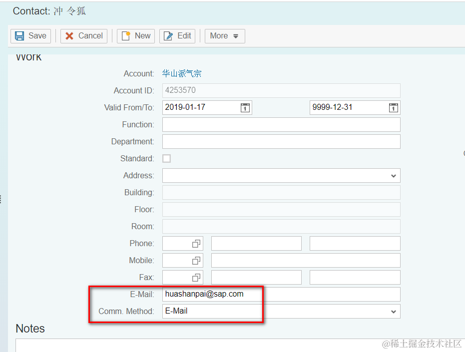Click the Cancel button label
The width and height of the screenshot is (465, 352).
click(90, 36)
